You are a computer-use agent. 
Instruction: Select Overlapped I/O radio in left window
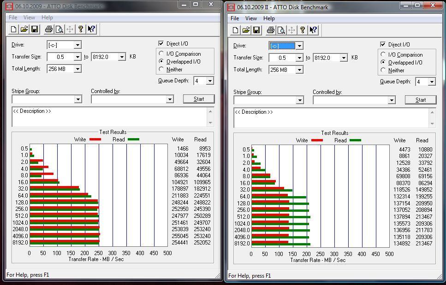tap(161, 61)
